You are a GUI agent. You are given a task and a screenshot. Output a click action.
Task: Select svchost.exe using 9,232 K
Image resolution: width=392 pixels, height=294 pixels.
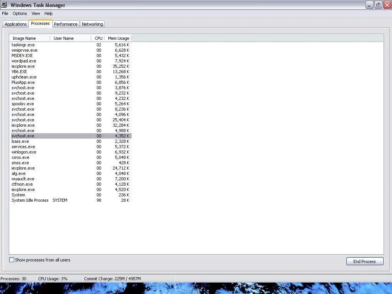tap(71, 93)
